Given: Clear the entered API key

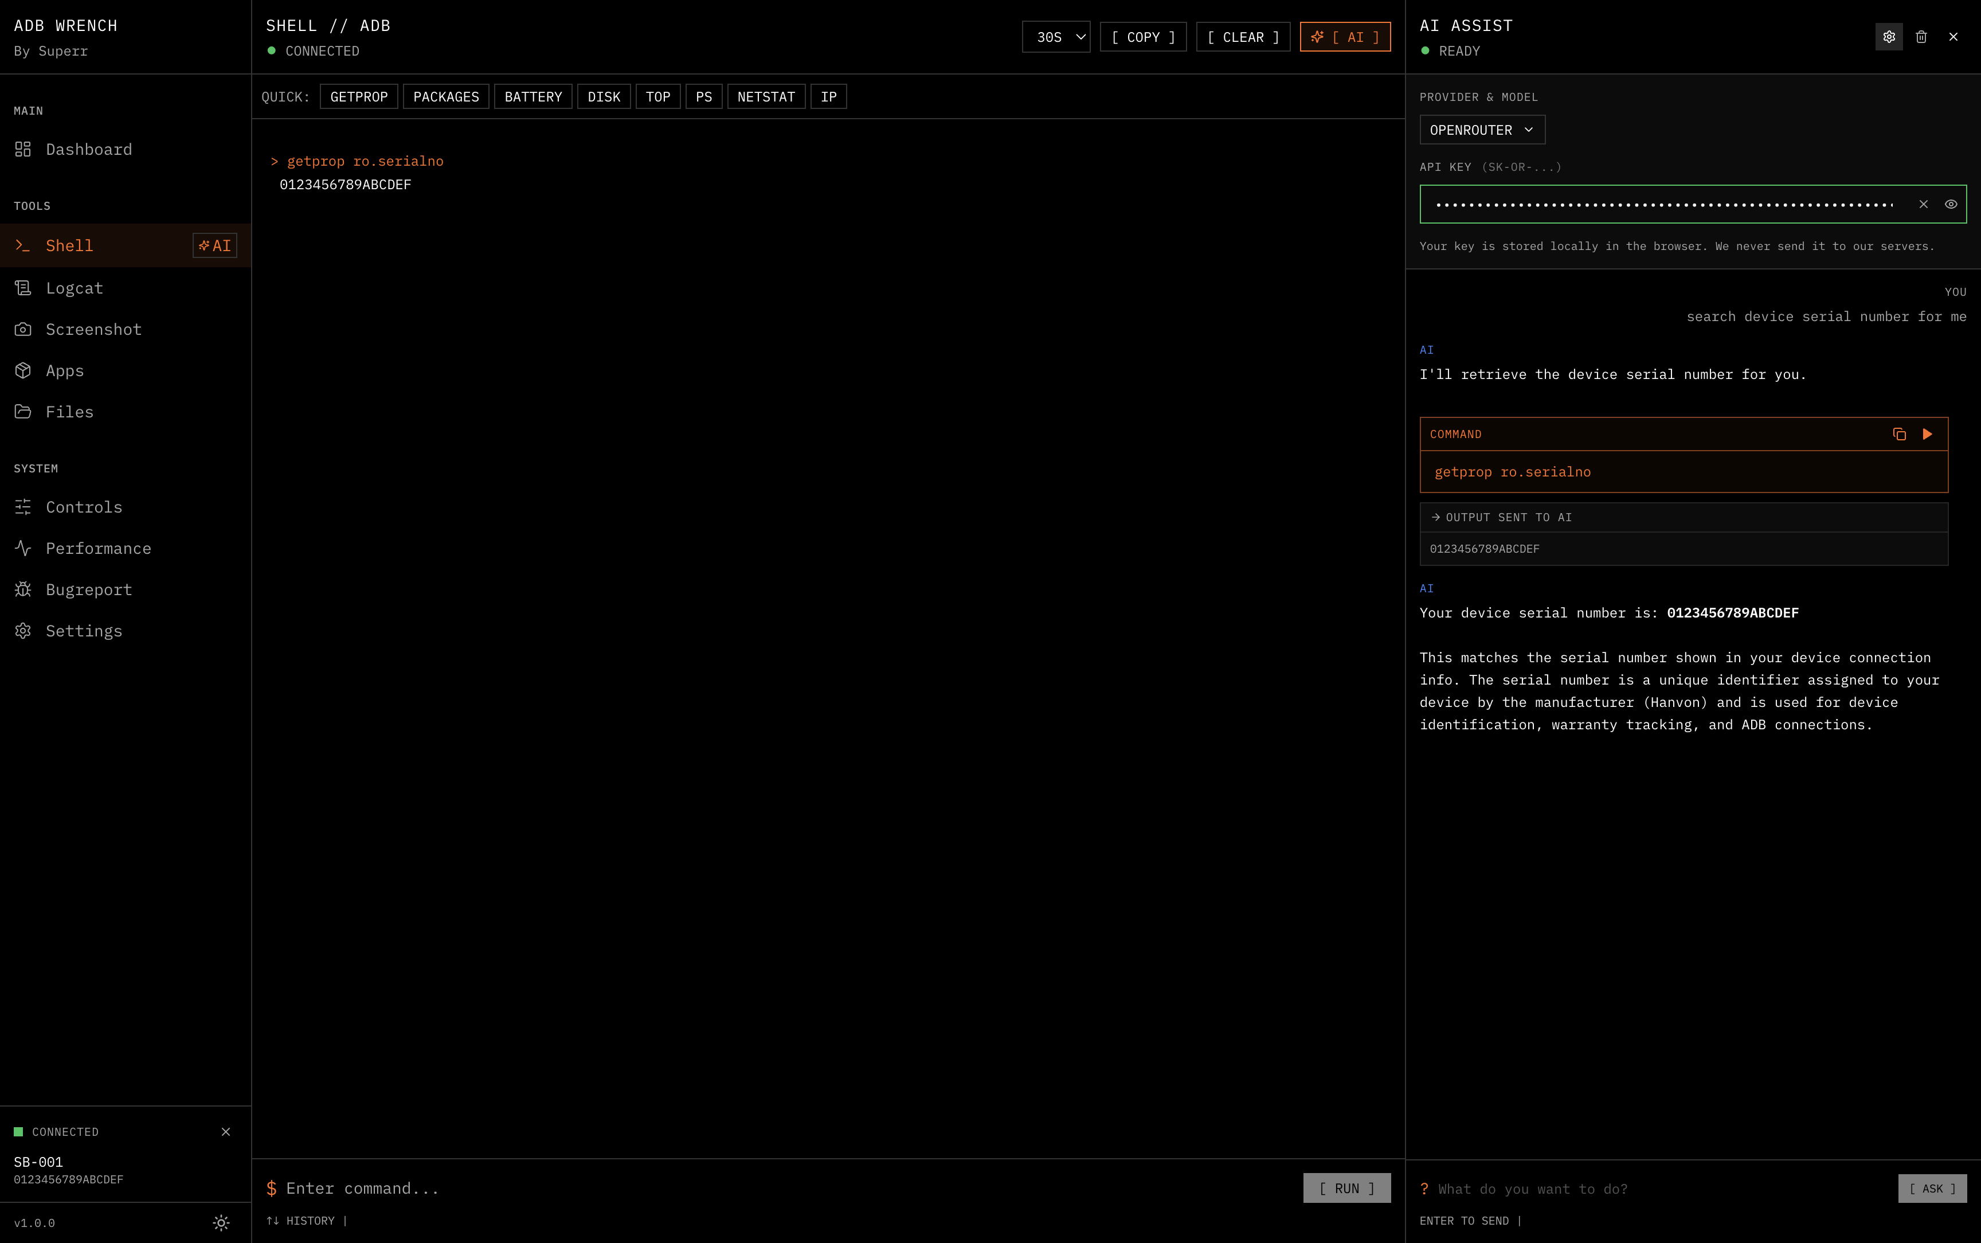Looking at the screenshot, I should [1924, 204].
